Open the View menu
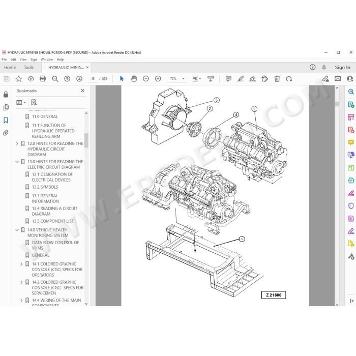This screenshot has height=356, width=356. pos(23,60)
